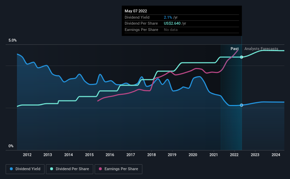Toggle the Dividend Per Share legend series
The image size is (290, 179).
(x=70, y=169)
